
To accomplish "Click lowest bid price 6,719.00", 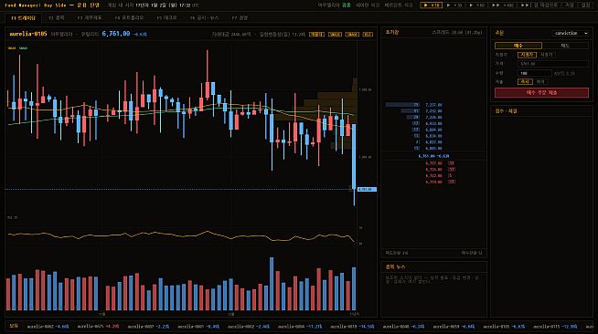I will point(433,182).
